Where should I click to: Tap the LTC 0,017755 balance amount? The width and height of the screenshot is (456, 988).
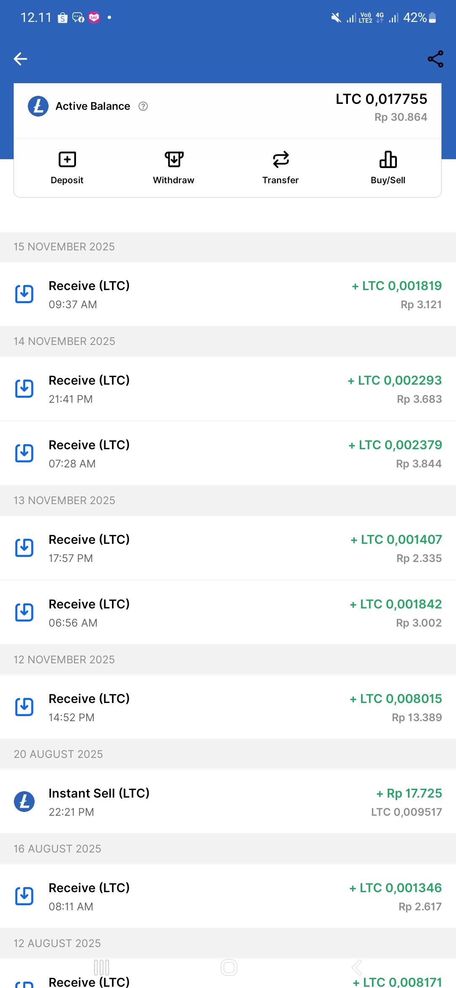point(381,99)
